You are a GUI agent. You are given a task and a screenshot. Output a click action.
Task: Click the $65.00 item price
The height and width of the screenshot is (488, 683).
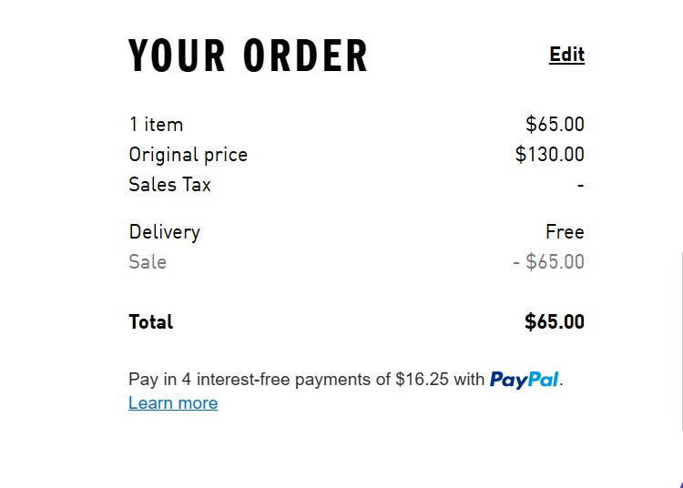(x=555, y=125)
